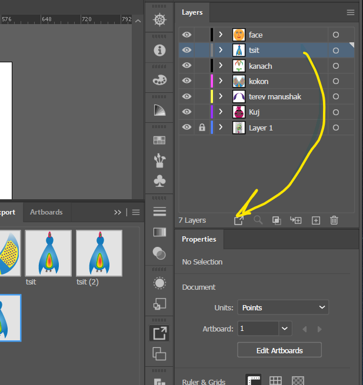This screenshot has width=363, height=385.
Task: Open the Swatches panel grid icon
Action: tap(159, 140)
